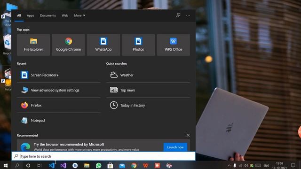Open recent item Screen Recorder+

click(x=58, y=75)
